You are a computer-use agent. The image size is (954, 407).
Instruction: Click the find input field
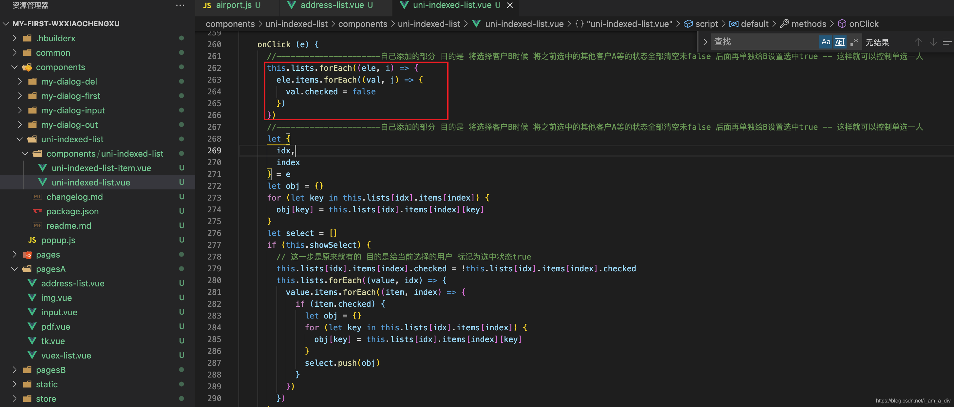click(763, 42)
